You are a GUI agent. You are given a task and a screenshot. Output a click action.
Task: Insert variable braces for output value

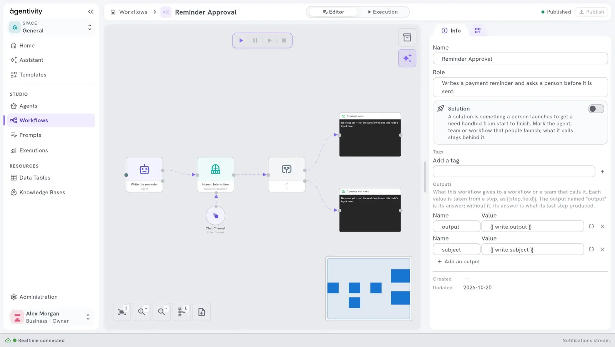click(592, 226)
